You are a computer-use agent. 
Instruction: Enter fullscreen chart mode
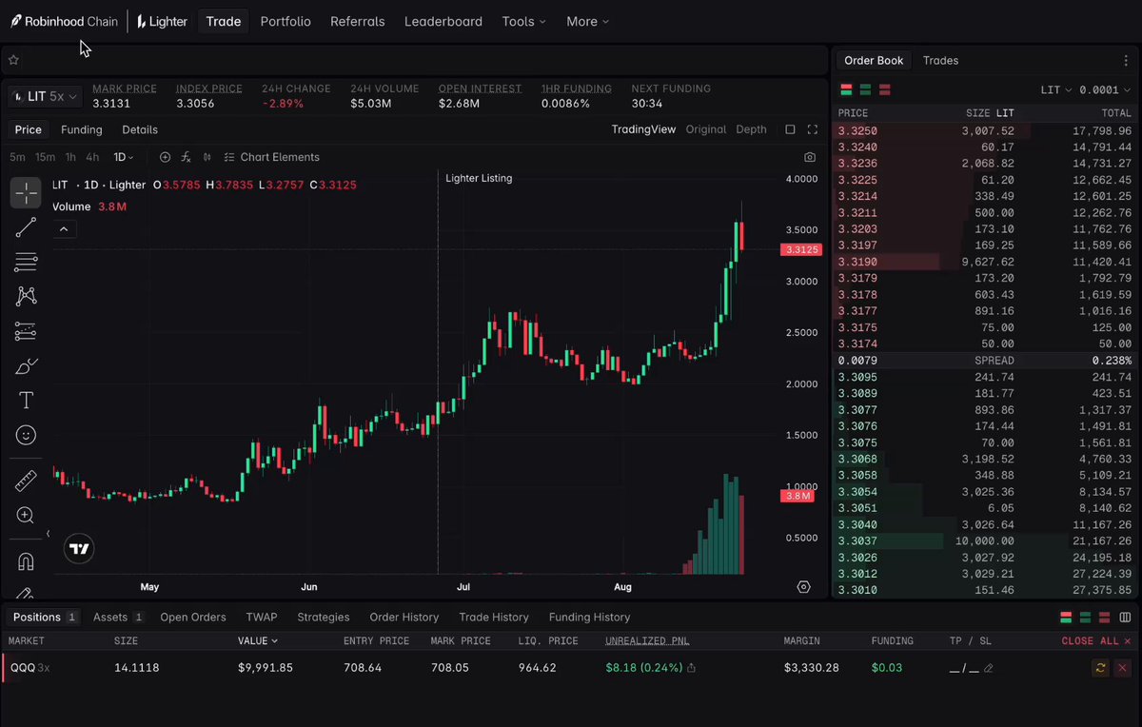coord(813,129)
